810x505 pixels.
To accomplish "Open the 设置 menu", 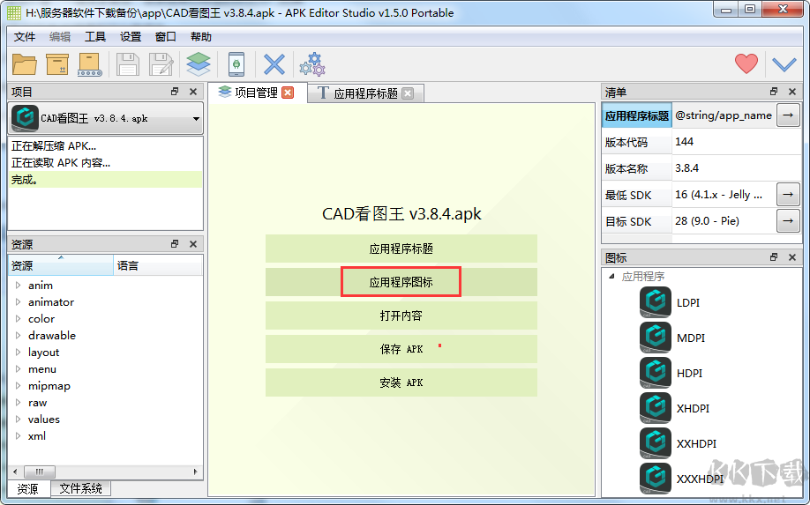I will (x=131, y=37).
